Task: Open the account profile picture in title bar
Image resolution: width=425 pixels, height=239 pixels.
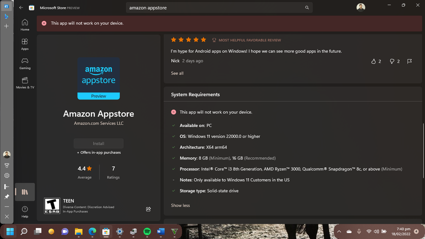Action: point(361,7)
